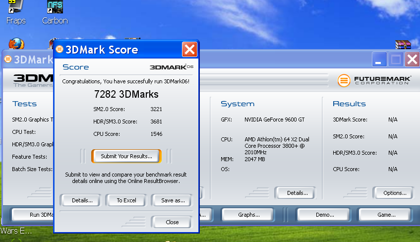Screen dimensions: 420x242
Task: Click the 2047 MB memory value
Action: coord(255,159)
